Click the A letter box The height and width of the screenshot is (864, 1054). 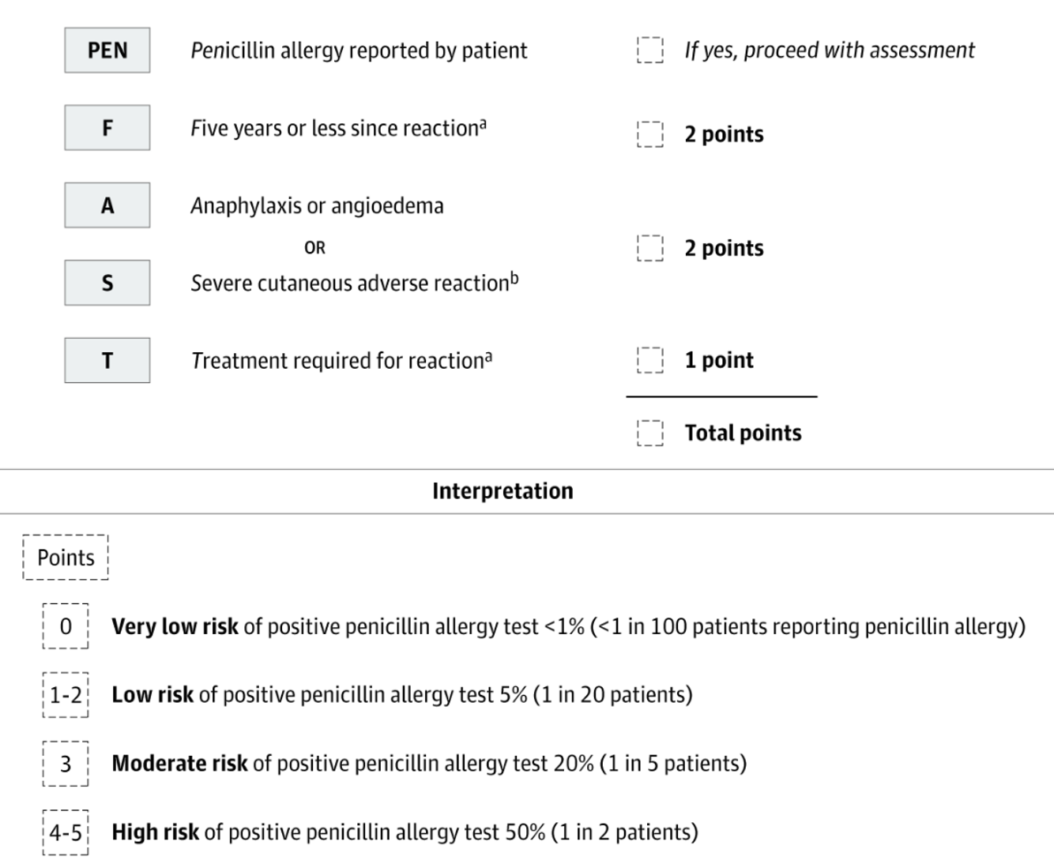[107, 205]
